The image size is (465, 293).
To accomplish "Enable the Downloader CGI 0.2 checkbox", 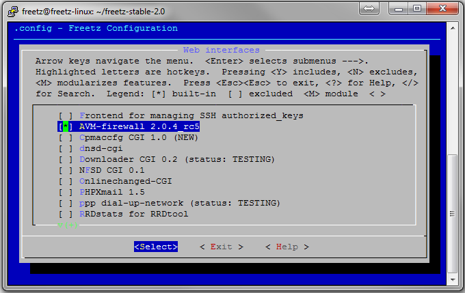I will point(66,160).
